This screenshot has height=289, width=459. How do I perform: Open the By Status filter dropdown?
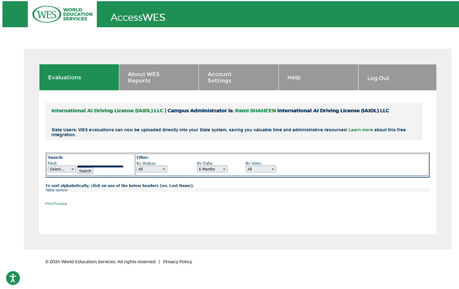(152, 169)
